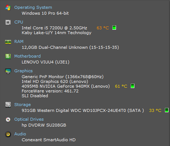Open the RAM section heading link

pos(19,41)
